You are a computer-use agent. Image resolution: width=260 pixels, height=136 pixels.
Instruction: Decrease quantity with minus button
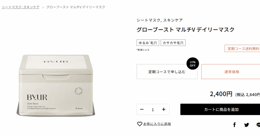click(x=142, y=109)
